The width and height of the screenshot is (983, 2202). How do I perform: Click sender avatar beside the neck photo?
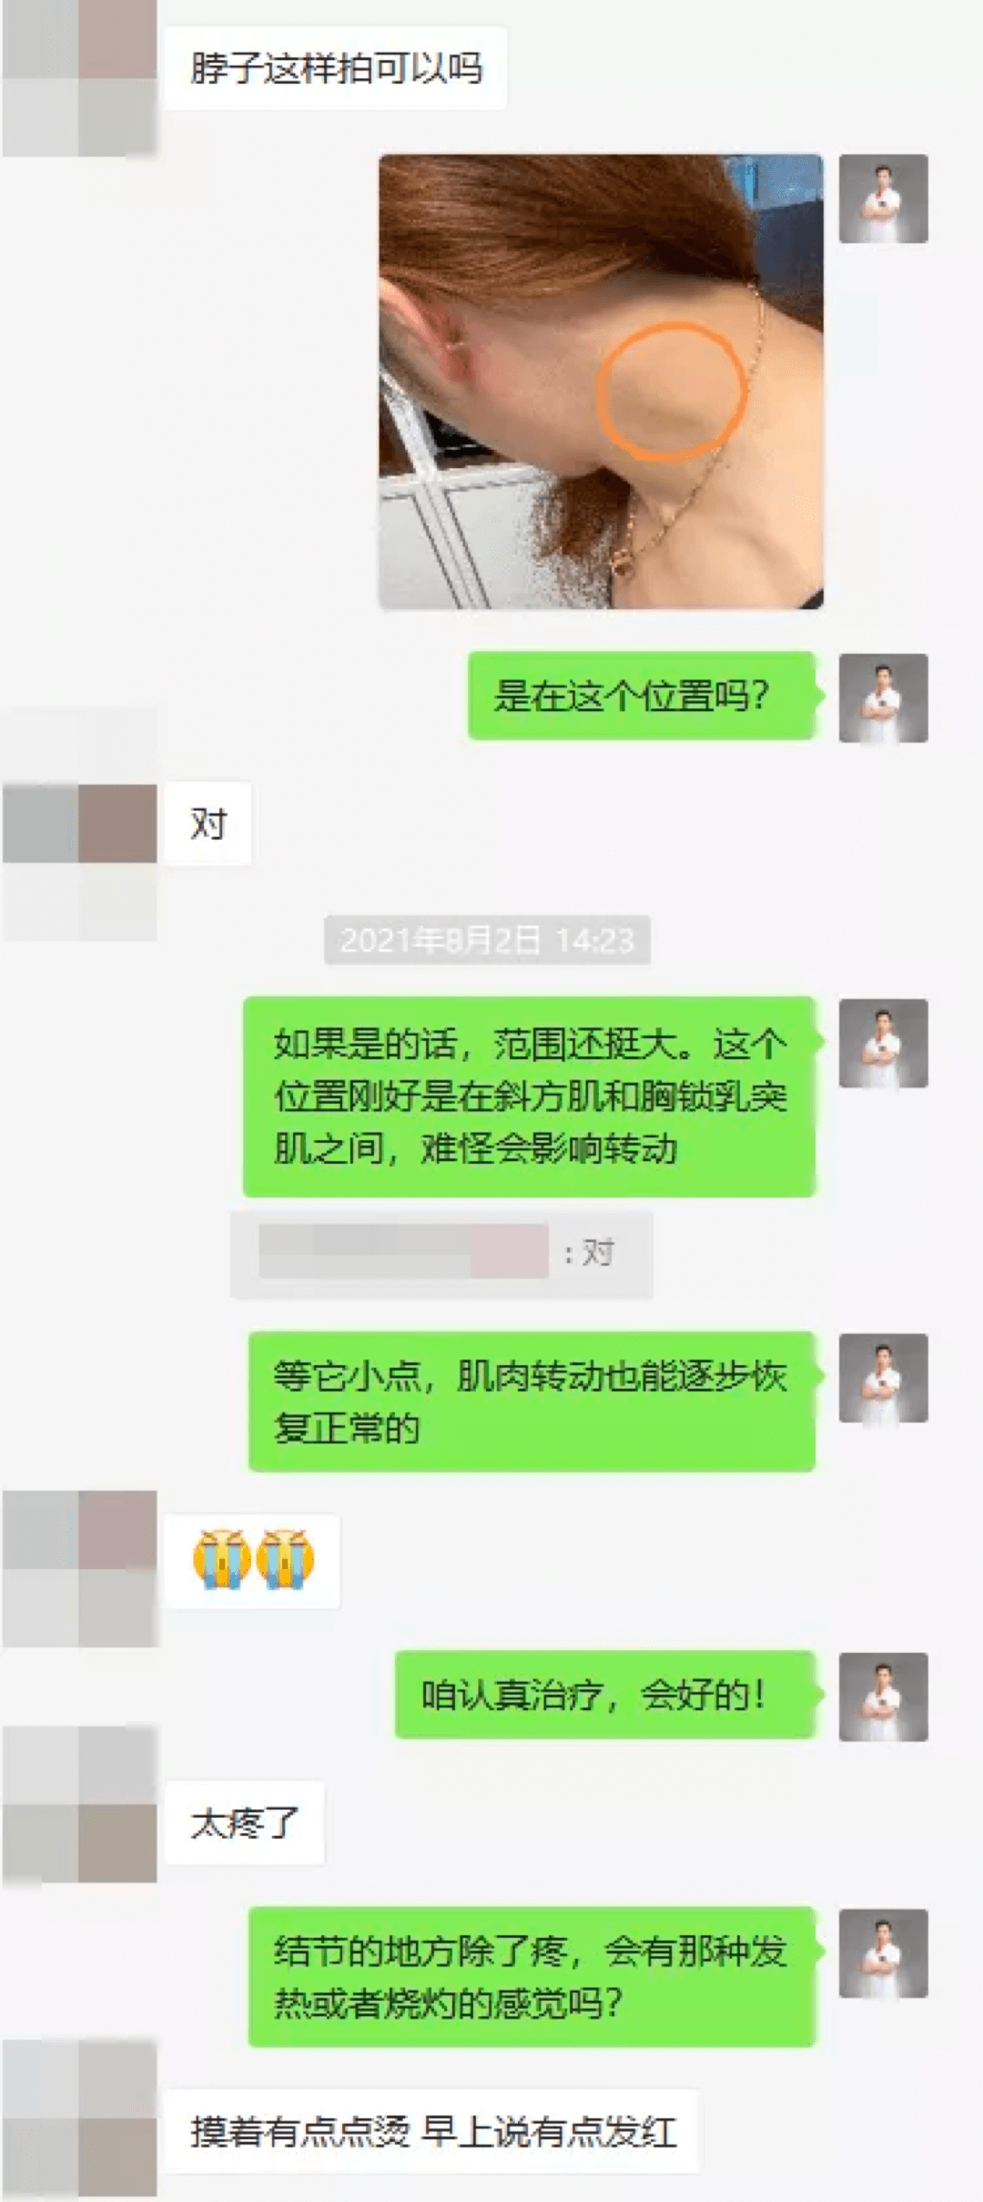coord(883,199)
